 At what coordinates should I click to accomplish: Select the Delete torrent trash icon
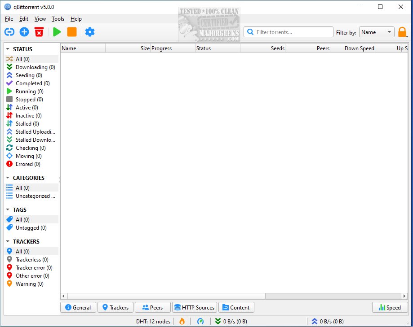(x=40, y=32)
